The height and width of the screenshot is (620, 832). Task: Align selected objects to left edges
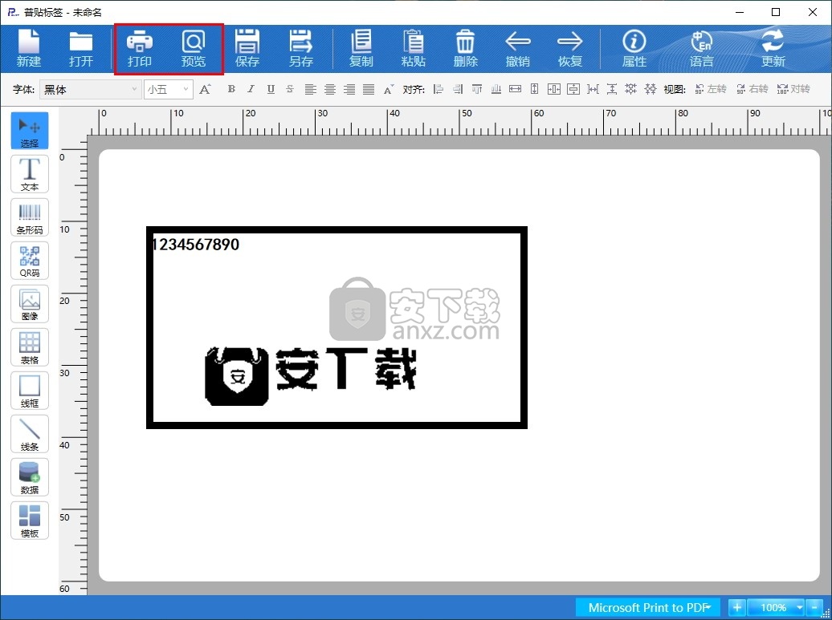438,89
